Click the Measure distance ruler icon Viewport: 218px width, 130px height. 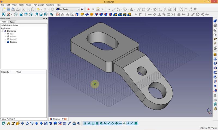52,14
